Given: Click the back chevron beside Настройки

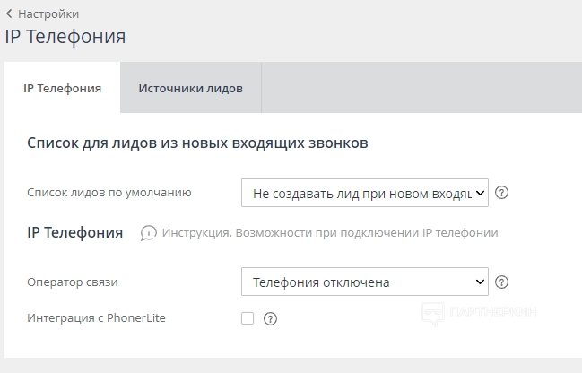Looking at the screenshot, I should click(9, 13).
